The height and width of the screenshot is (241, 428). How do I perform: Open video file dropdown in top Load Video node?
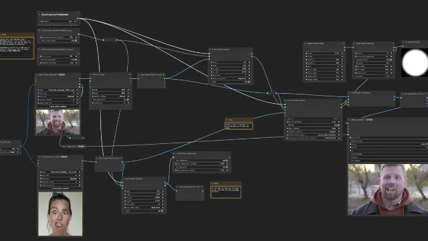coord(58,90)
